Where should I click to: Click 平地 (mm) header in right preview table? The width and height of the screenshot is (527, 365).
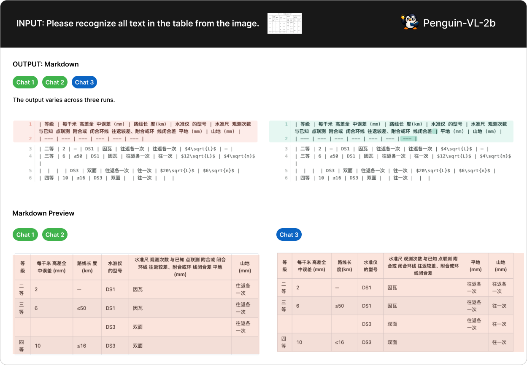tap(475, 266)
